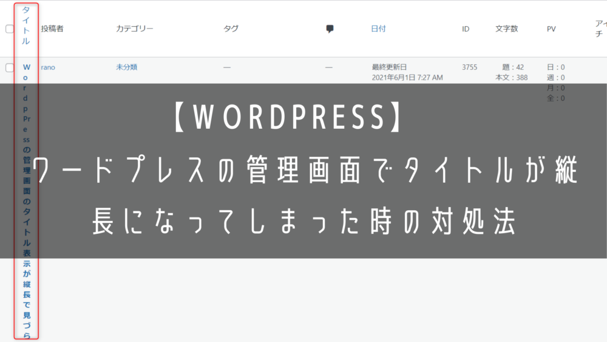Sort posts by the 日付 column header

[378, 29]
